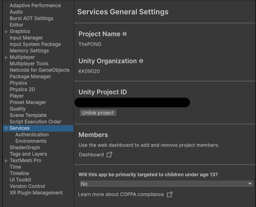
Task: Go to Input System Package settings
Action: [x=35, y=44]
